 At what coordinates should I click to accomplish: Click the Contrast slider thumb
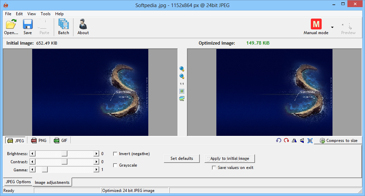pos(64,162)
